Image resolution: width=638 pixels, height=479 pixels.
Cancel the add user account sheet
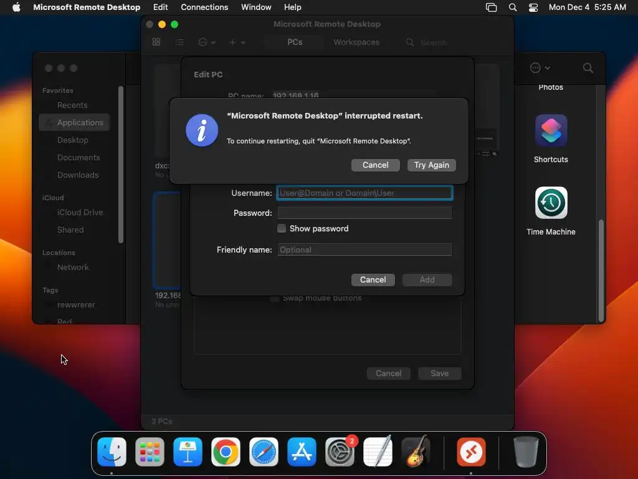(x=373, y=280)
